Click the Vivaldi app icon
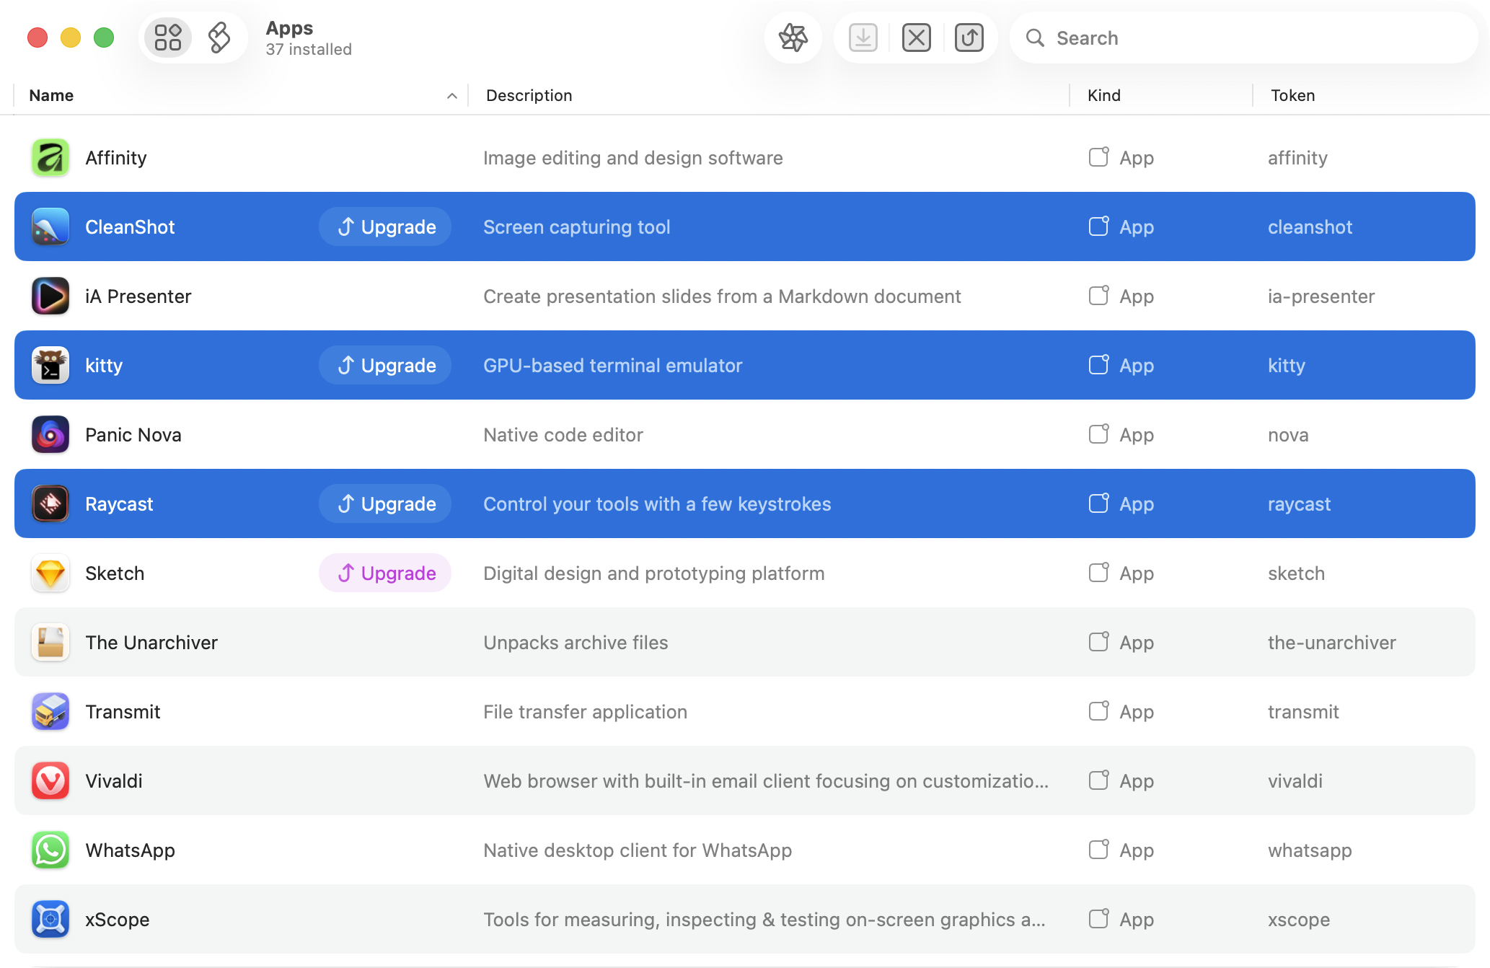Image resolution: width=1490 pixels, height=968 pixels. [50, 780]
